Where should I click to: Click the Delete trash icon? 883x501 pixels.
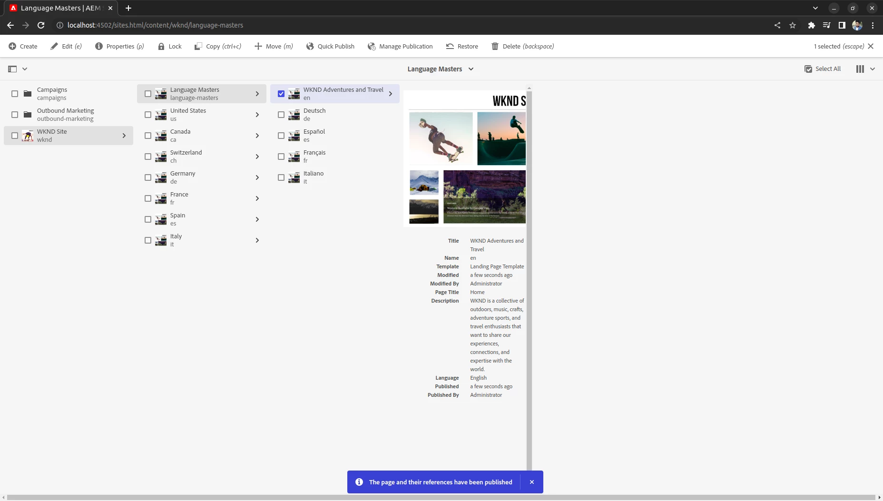click(x=495, y=46)
